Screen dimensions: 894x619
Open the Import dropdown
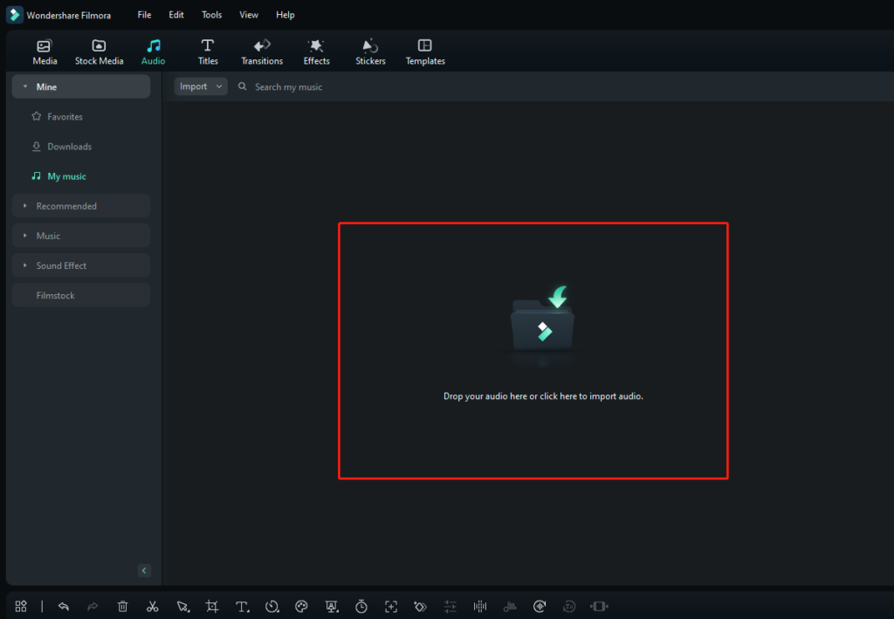click(x=200, y=86)
